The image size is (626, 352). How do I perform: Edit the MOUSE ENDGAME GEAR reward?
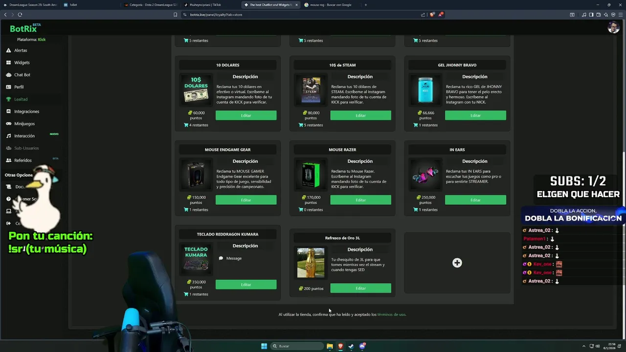246,200
